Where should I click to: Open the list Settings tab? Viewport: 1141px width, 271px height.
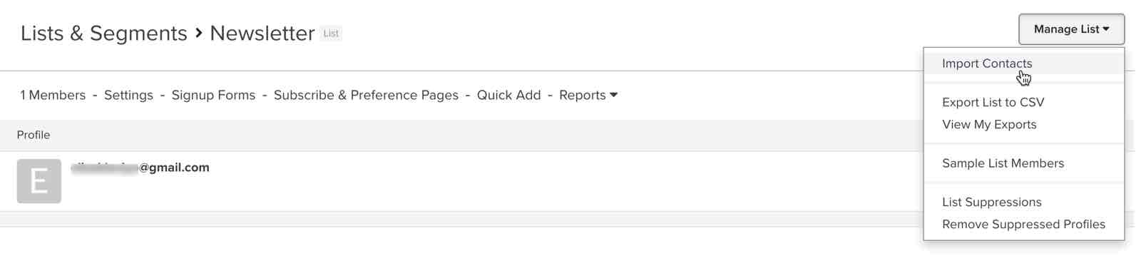[x=128, y=95]
